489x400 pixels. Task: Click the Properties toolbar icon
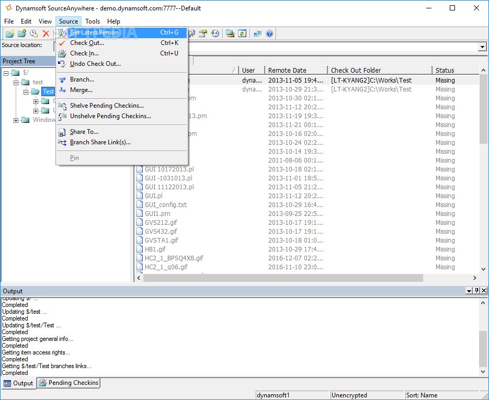(x=203, y=33)
